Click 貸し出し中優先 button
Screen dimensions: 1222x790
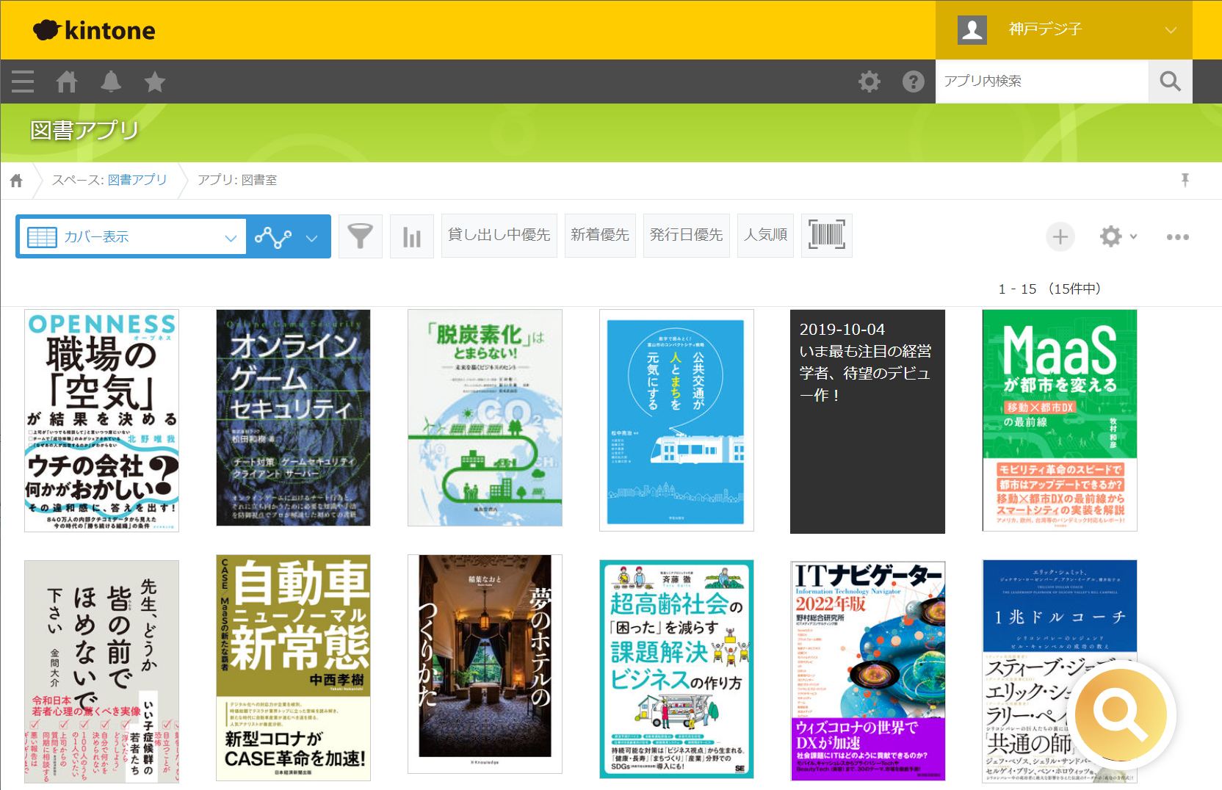coord(499,236)
